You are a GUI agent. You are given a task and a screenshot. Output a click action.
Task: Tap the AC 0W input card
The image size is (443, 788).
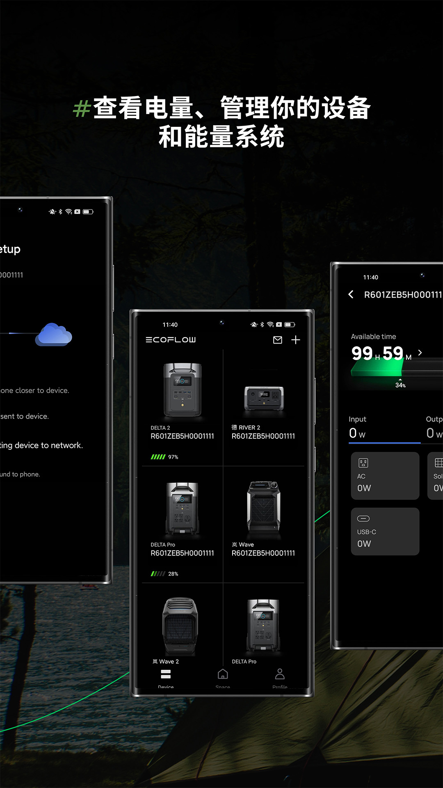385,476
